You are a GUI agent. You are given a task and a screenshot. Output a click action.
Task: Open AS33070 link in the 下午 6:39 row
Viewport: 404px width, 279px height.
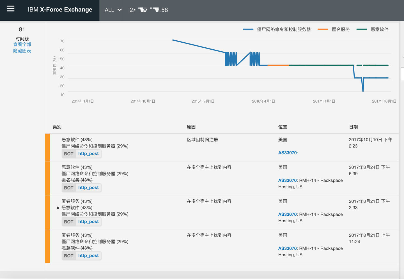click(x=287, y=181)
